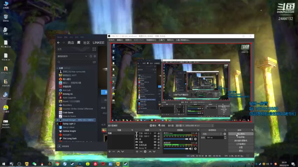Add a new scene with the plus button
The width and height of the screenshot is (298, 167).
(110, 152)
